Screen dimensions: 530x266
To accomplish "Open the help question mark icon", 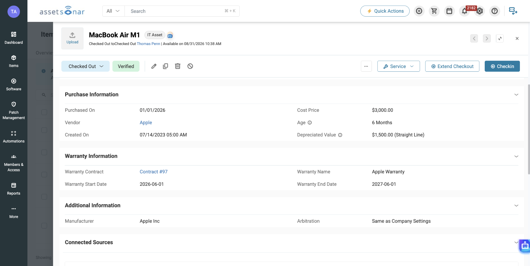I will 495,11.
